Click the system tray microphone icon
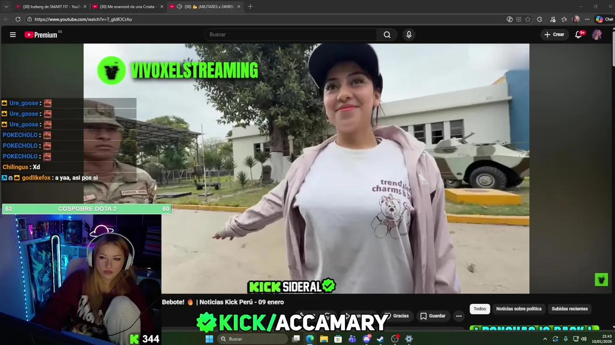This screenshot has height=345, width=615. point(566,339)
